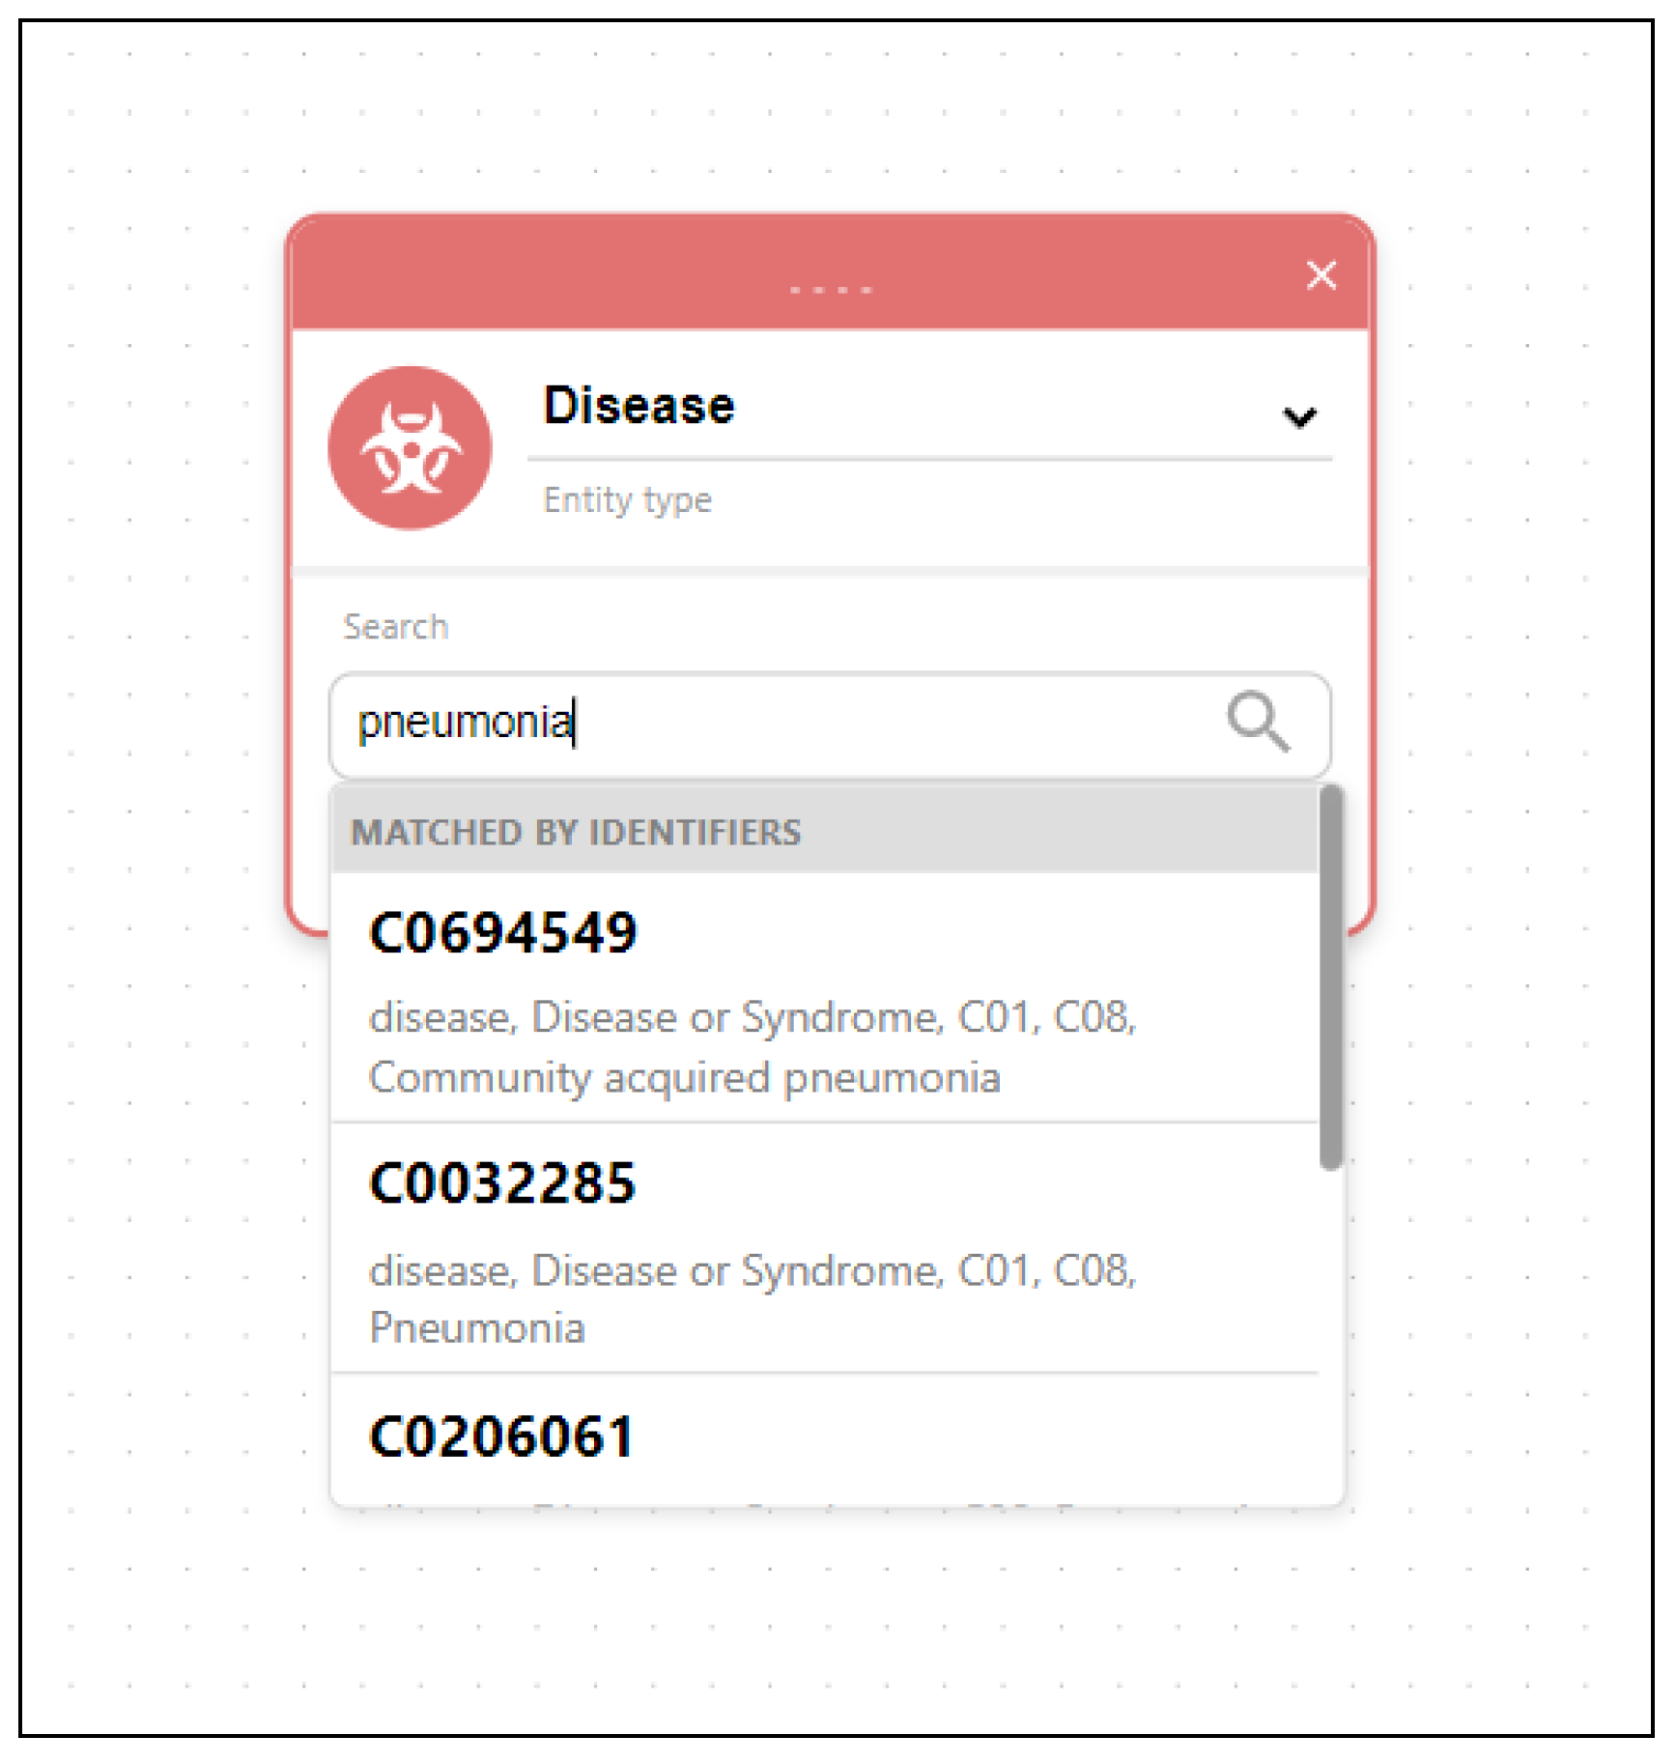
Task: Click the semantic types line under C0032285
Action: click(753, 1270)
